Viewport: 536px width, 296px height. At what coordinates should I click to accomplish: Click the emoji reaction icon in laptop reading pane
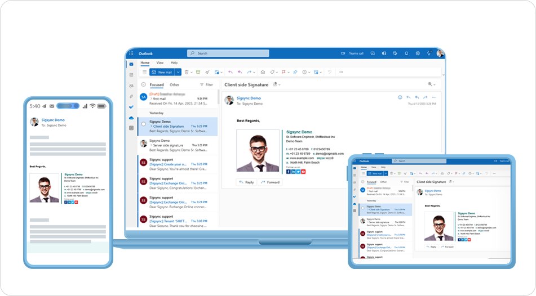pyautogui.click(x=400, y=97)
